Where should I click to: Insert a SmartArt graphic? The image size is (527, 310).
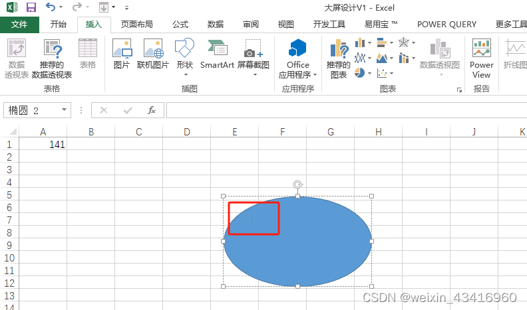click(x=217, y=54)
